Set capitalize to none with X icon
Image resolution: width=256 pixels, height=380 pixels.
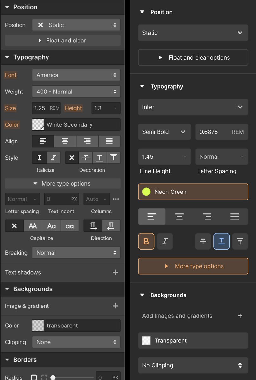[x=14, y=226]
